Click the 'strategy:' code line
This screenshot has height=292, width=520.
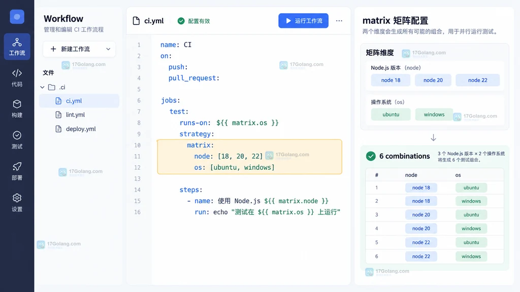pyautogui.click(x=197, y=134)
